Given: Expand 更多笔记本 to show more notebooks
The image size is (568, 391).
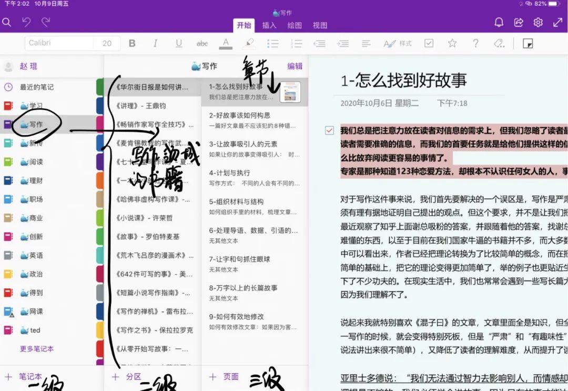Looking at the screenshot, I should [35, 348].
